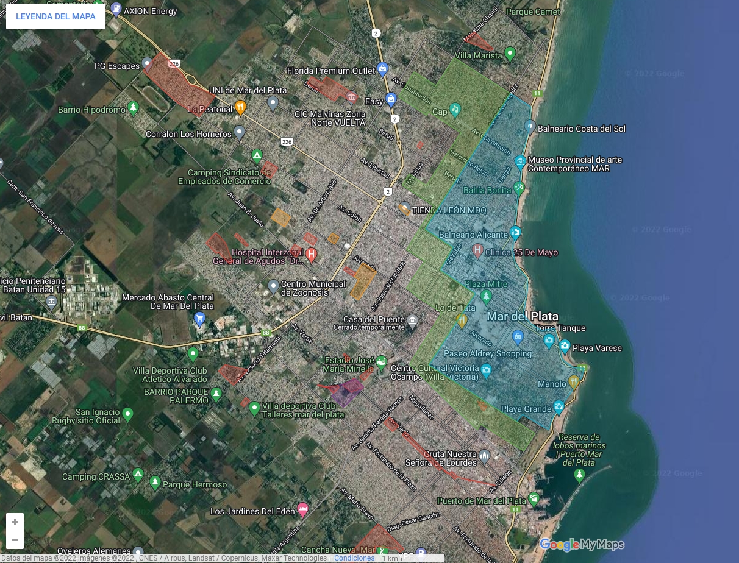
Task: Select the Easy store shopping marker
Action: click(x=391, y=99)
